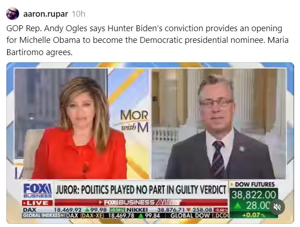Unmute the video with the speaker icon
The image size is (300, 227).
tap(277, 207)
